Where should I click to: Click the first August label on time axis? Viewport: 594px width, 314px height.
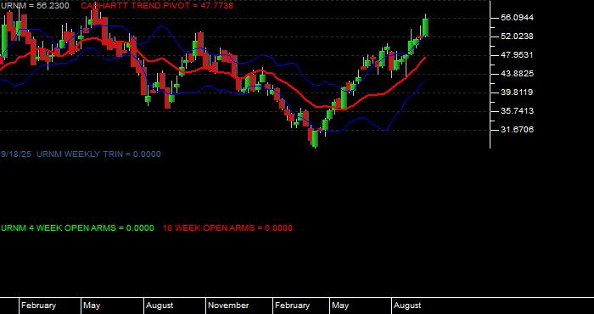click(160, 306)
